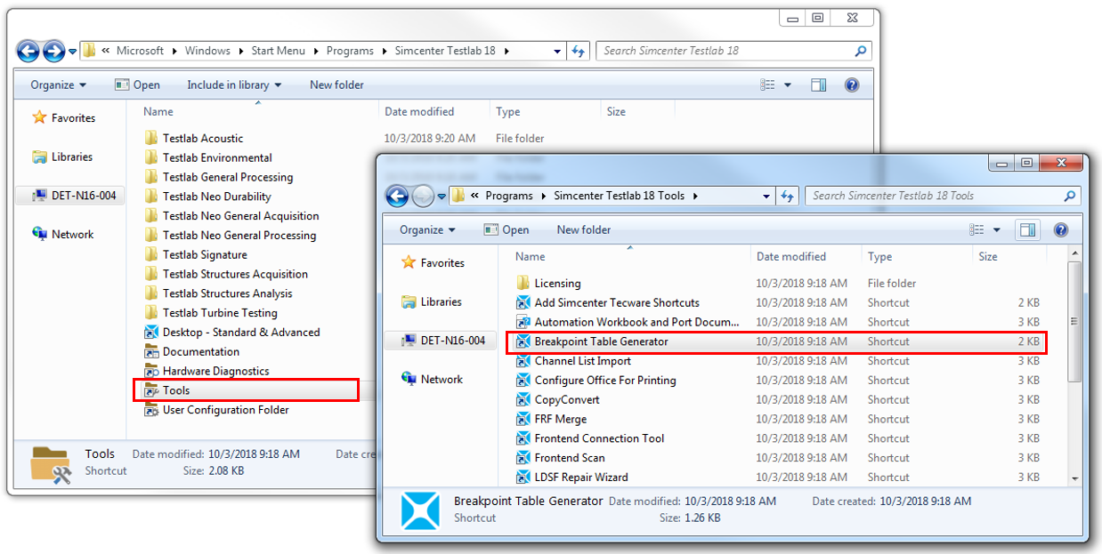Click the scroll down arrow in Tools list
The width and height of the screenshot is (1102, 554).
point(1074,478)
